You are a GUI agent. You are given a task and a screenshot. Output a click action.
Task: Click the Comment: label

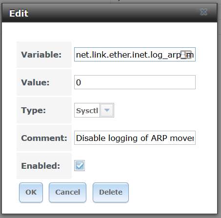click(44, 138)
